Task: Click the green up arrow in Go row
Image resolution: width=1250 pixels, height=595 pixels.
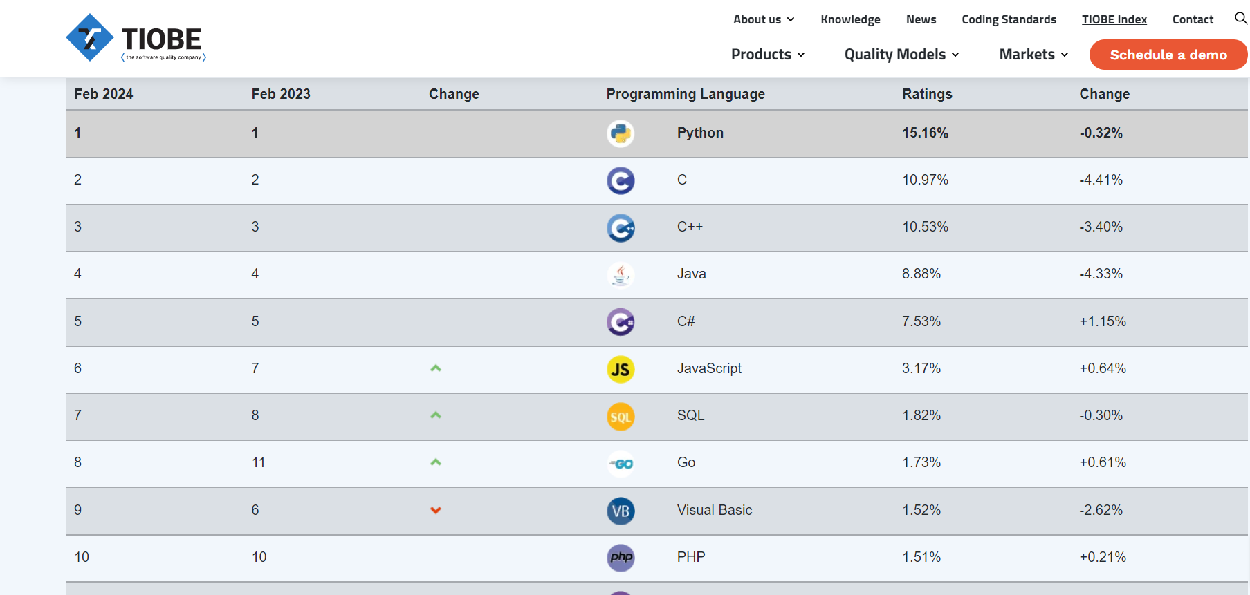Action: coord(436,462)
